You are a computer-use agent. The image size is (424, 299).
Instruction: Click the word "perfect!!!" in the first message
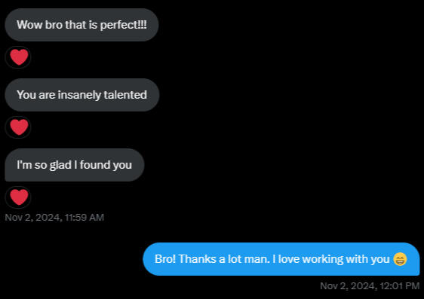[123, 26]
